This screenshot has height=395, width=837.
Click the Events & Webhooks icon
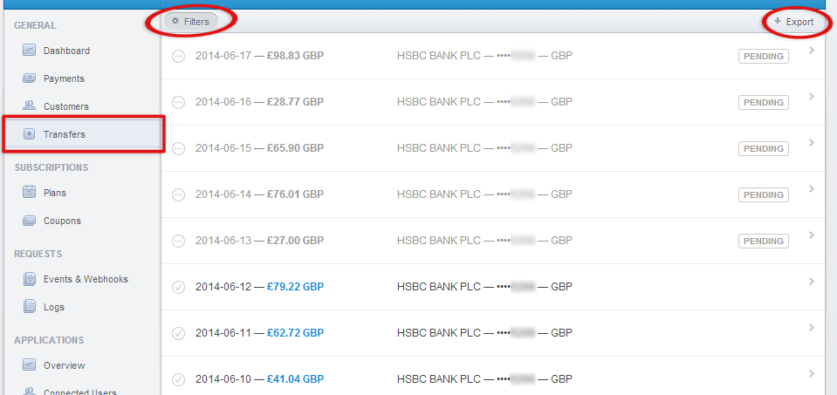[x=29, y=279]
